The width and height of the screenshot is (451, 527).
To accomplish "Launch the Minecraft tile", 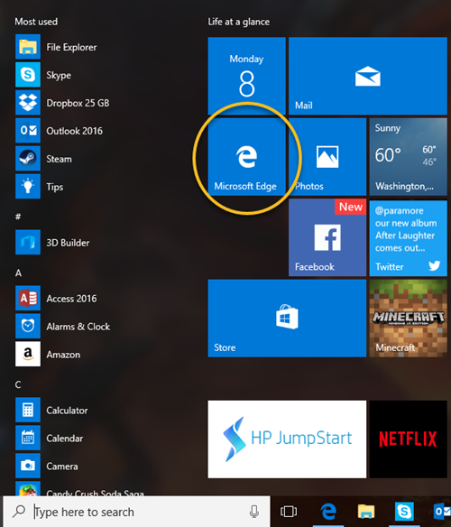I will point(409,318).
